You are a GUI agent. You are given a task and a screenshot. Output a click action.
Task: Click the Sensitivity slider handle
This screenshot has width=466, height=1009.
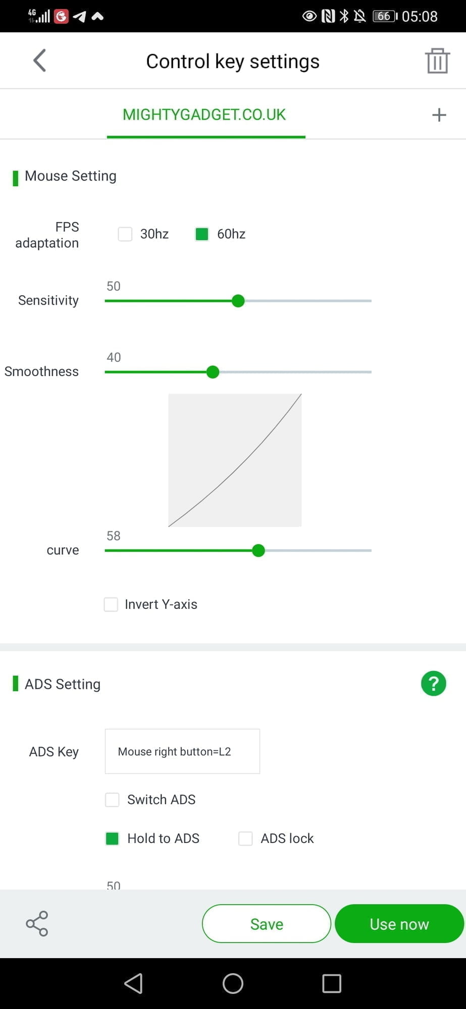tap(238, 301)
